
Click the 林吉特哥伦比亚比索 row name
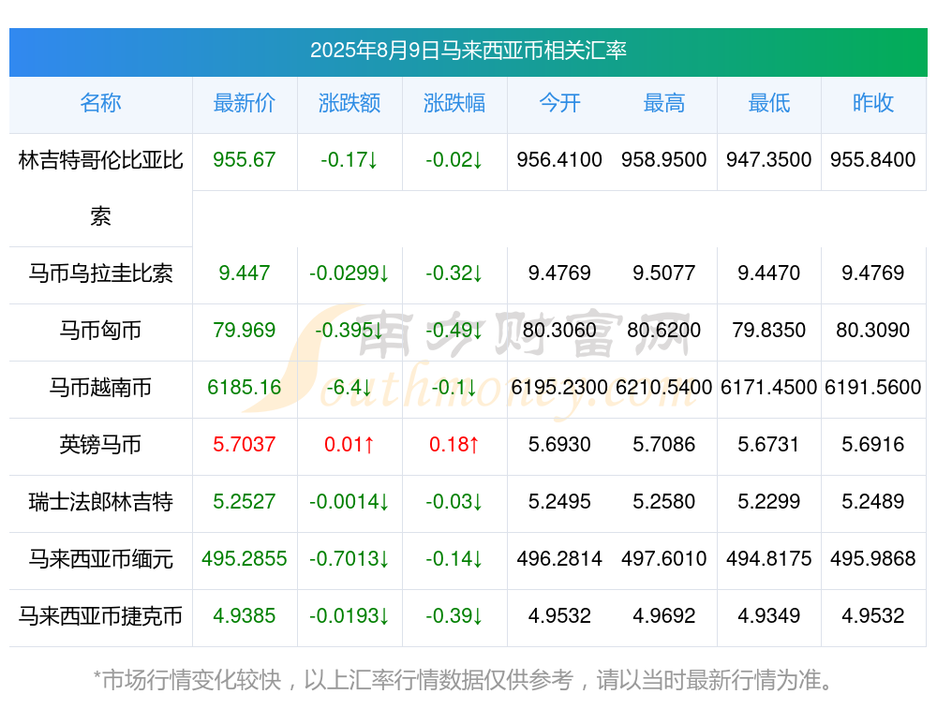(x=100, y=188)
